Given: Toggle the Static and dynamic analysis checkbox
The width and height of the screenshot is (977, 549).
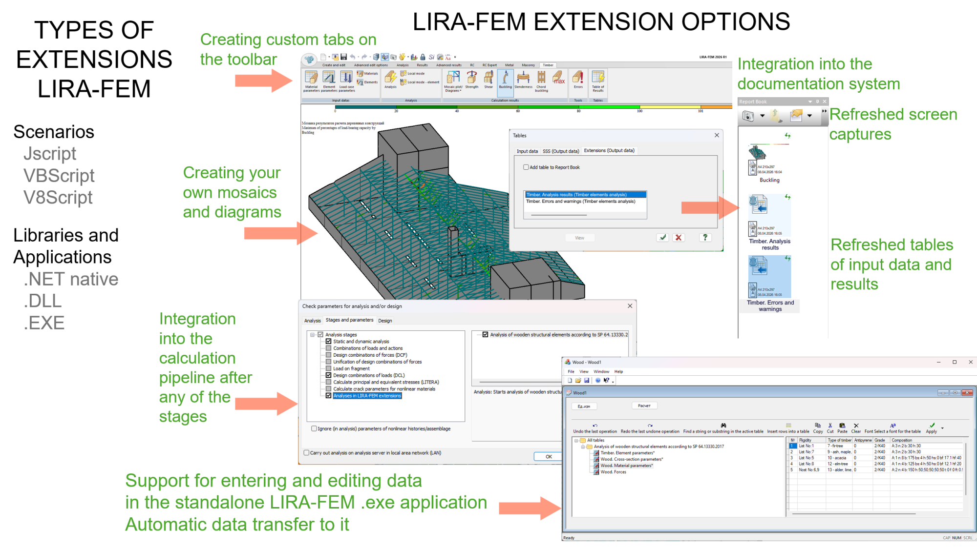Looking at the screenshot, I should [x=329, y=342].
